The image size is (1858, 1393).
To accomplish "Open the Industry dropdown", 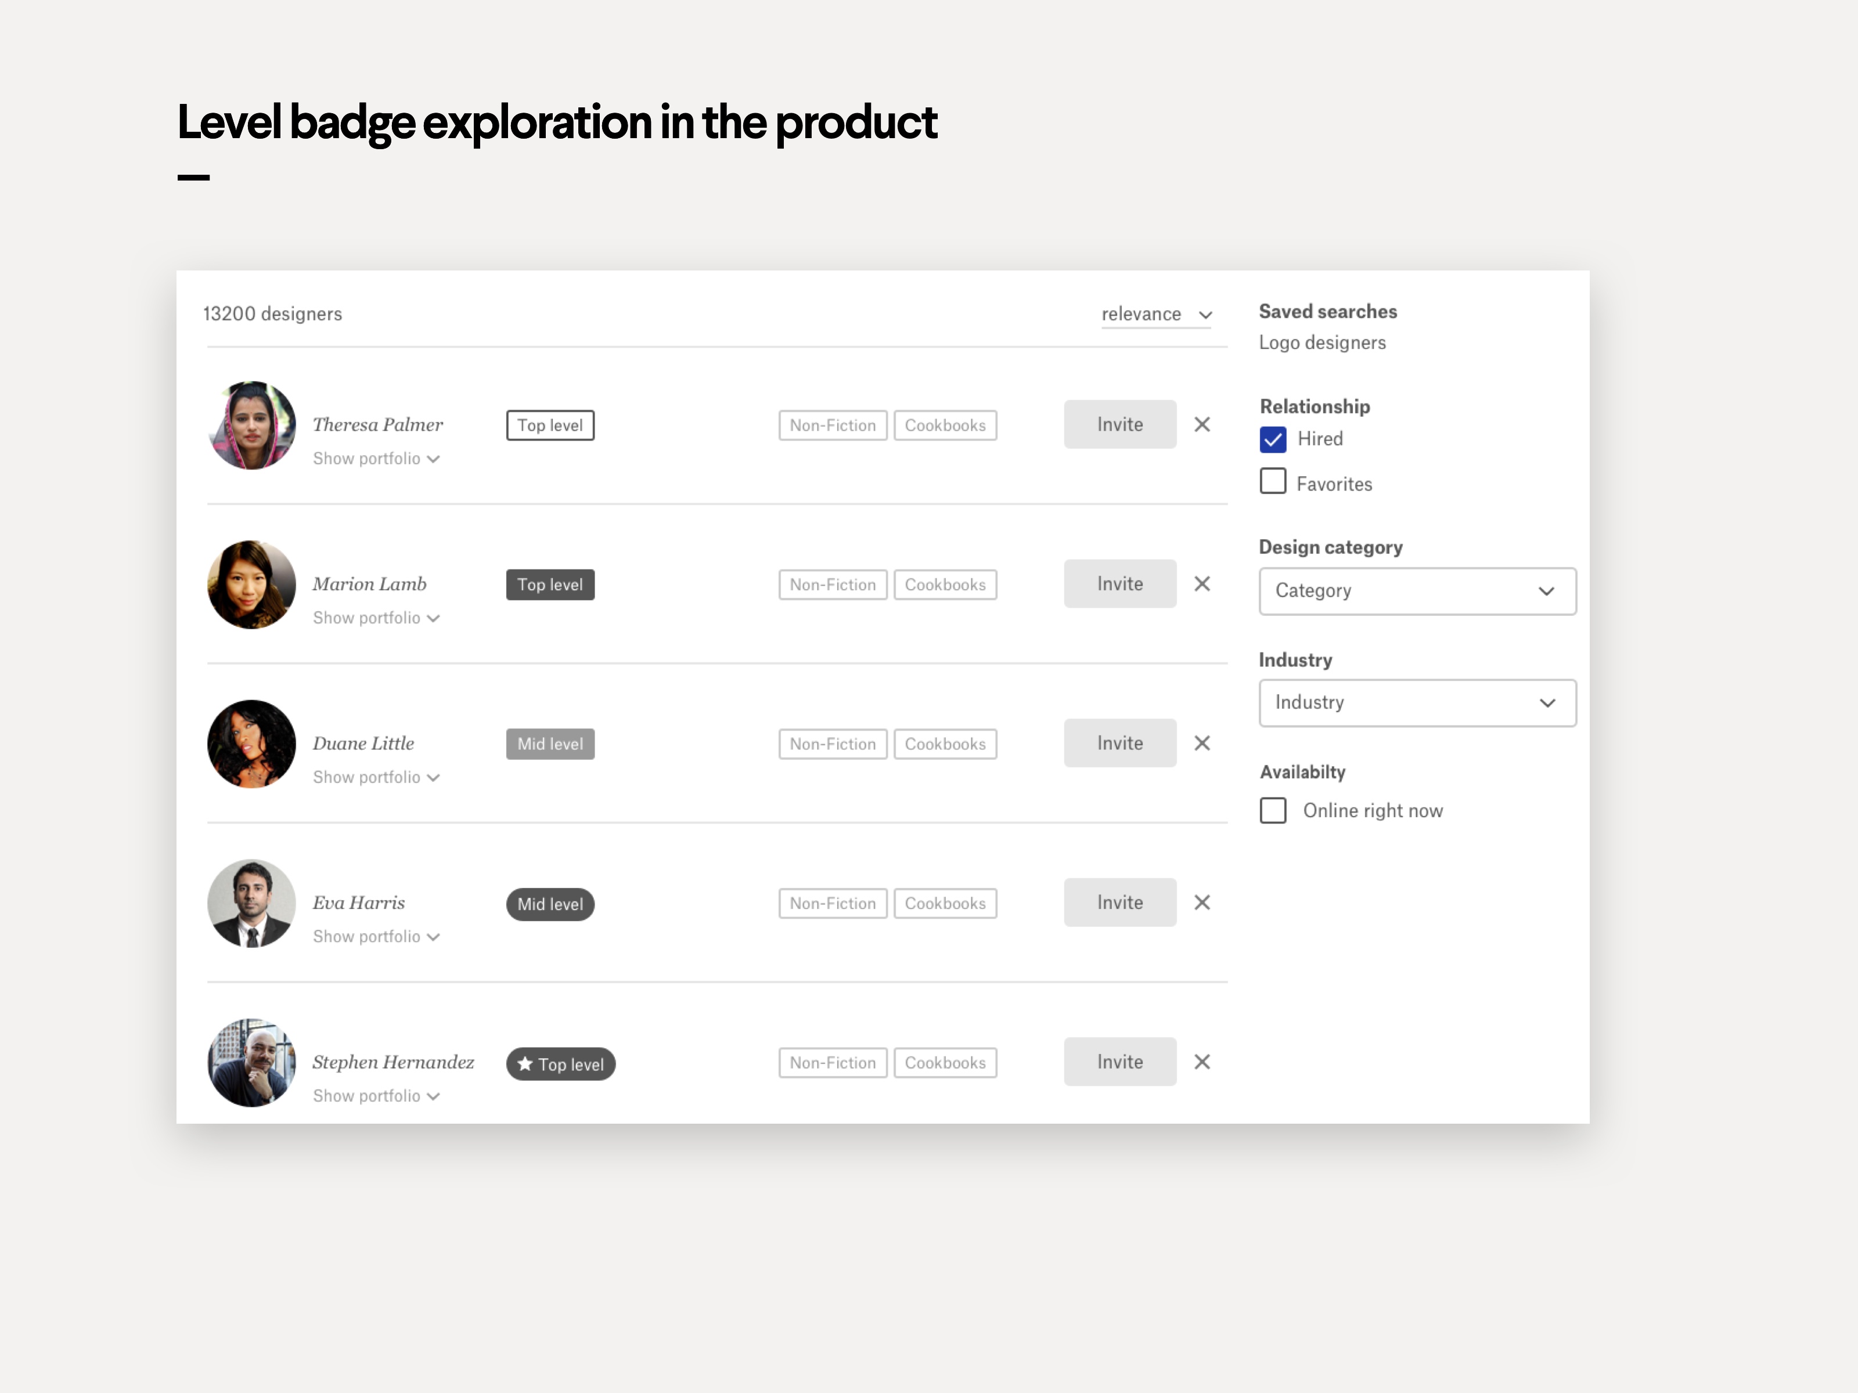I will click(1417, 703).
